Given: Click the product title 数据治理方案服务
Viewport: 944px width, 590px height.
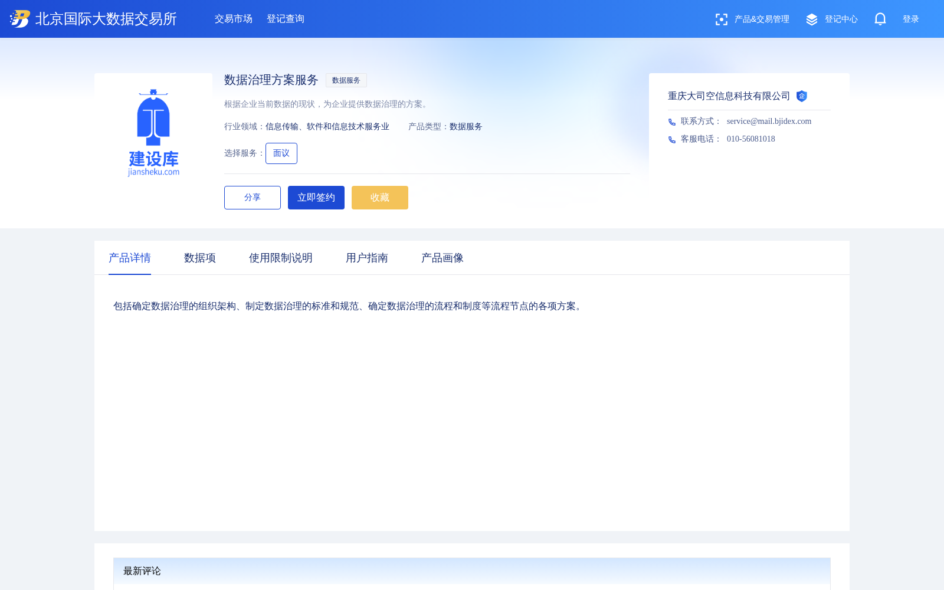Looking at the screenshot, I should tap(271, 80).
